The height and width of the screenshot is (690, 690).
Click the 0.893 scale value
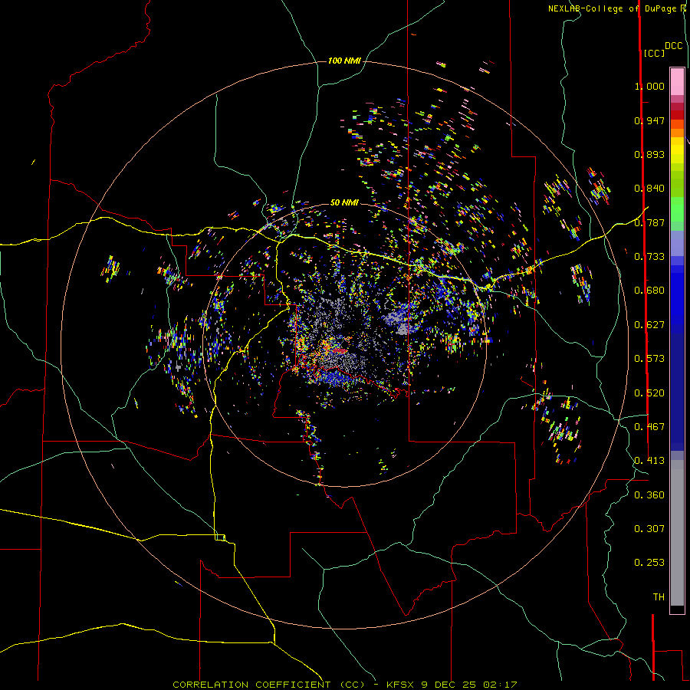click(x=649, y=154)
